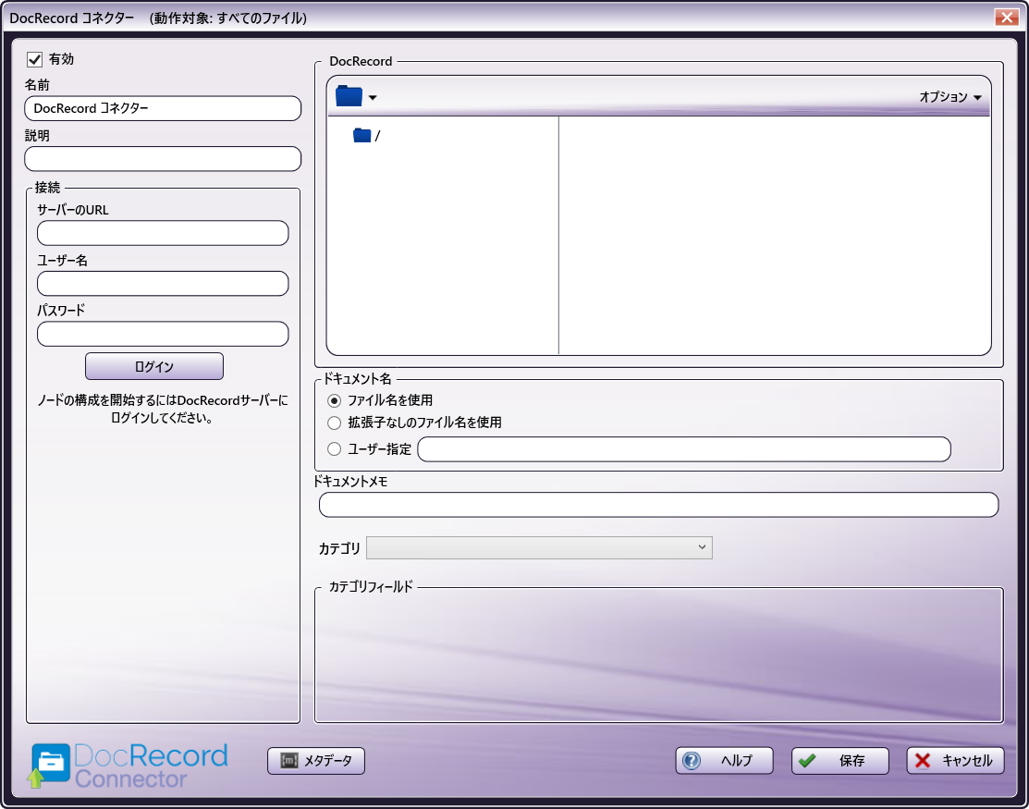This screenshot has width=1029, height=809.
Task: Select 拡張子なしのファイル名を使用 radio button
Action: click(334, 423)
